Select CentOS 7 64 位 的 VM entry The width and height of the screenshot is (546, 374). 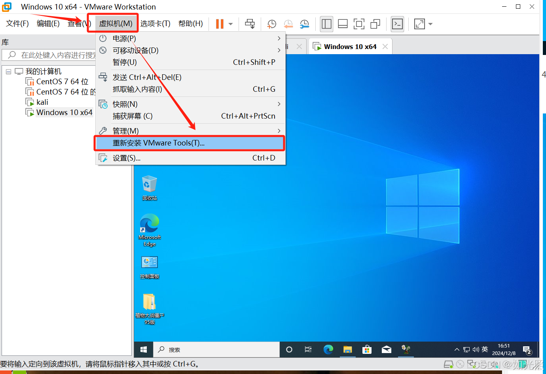60,92
